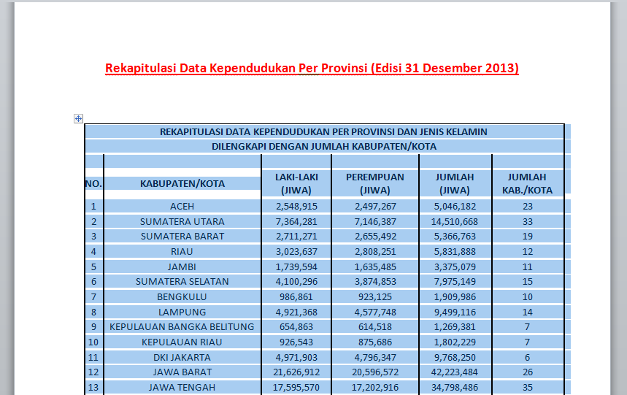Click Jawa Barat's total 42,223,484

455,372
